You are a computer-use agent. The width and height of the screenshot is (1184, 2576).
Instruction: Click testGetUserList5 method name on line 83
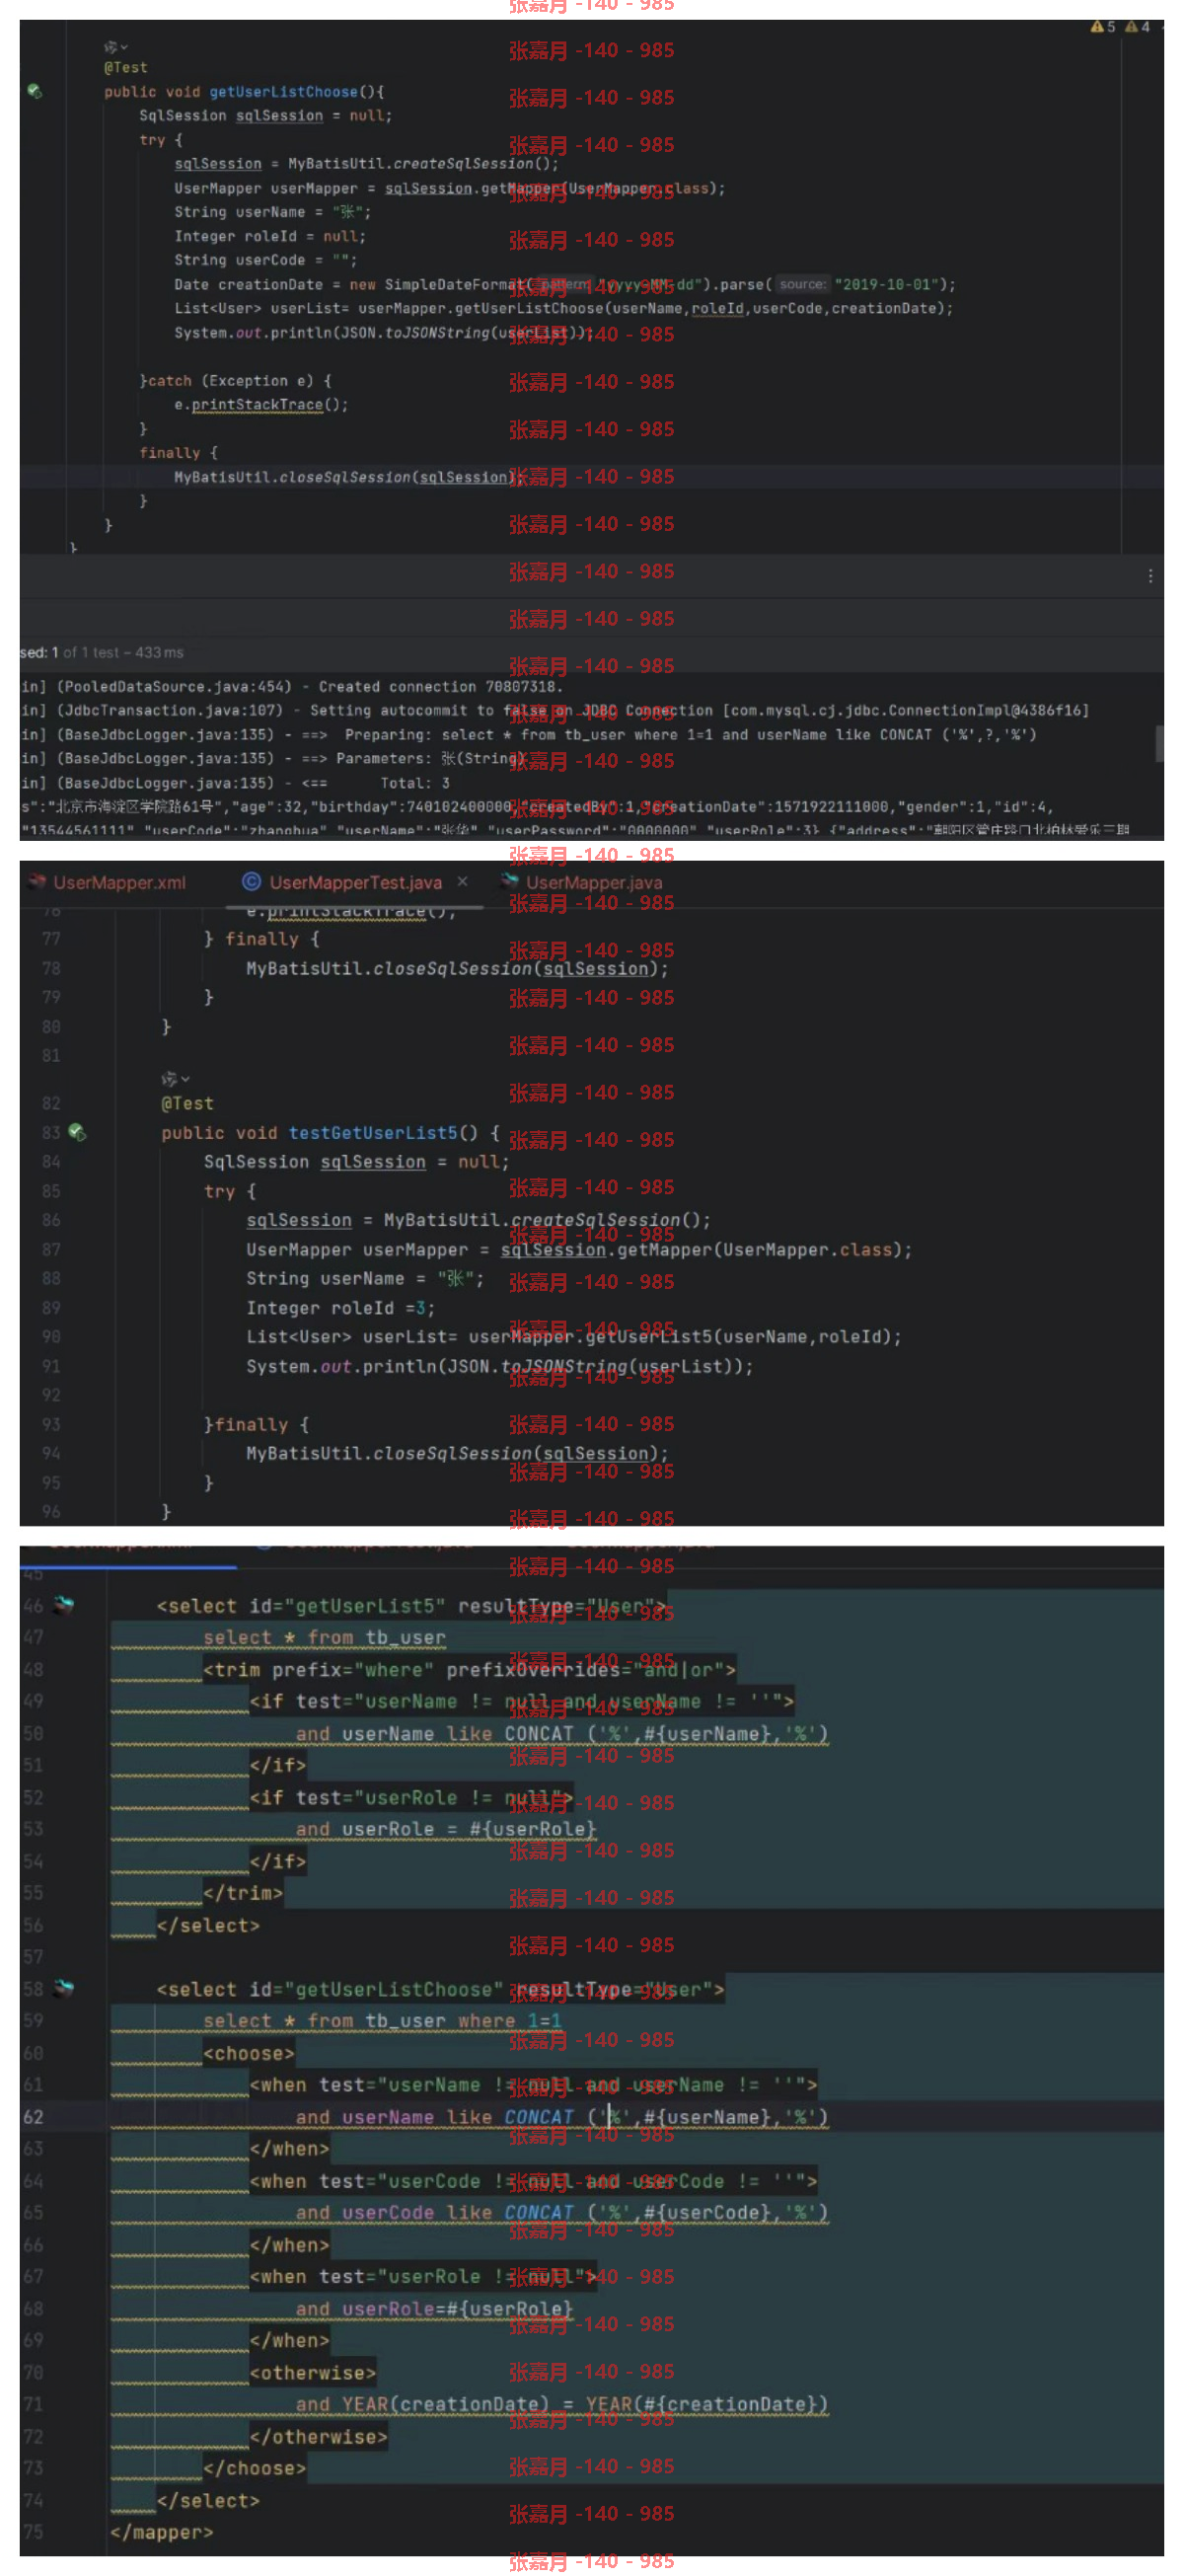(373, 1133)
